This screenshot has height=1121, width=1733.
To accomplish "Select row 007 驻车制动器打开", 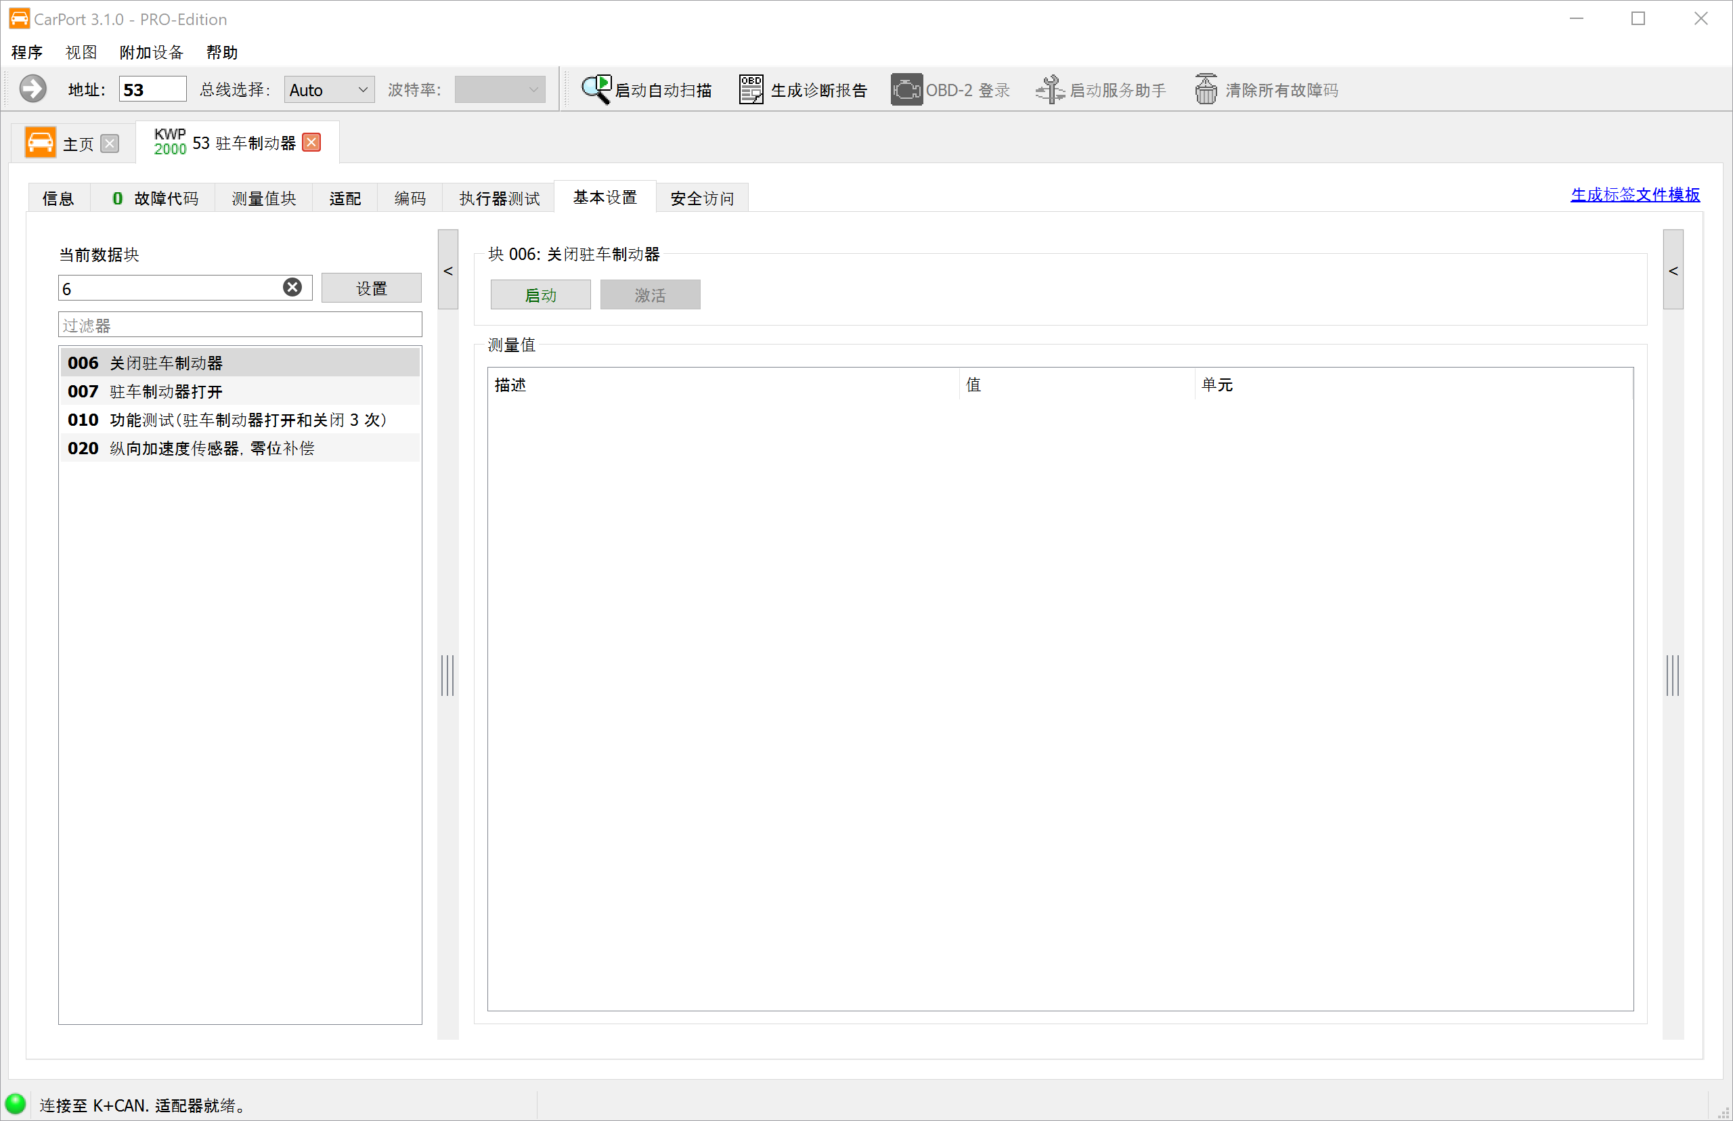I will click(x=240, y=391).
